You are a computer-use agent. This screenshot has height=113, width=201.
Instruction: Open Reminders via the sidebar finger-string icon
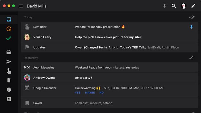pyautogui.click(x=9, y=71)
